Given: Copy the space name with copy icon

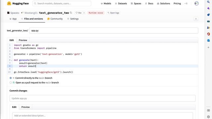Looking at the screenshot, I should pos(71,13).
